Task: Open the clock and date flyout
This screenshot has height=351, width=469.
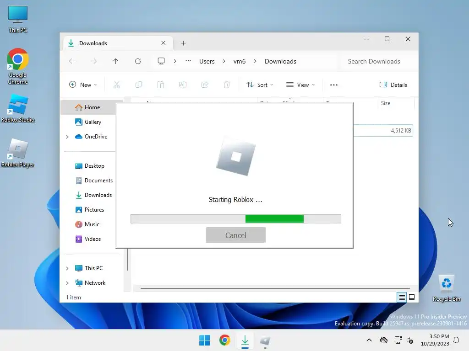Action: point(435,340)
